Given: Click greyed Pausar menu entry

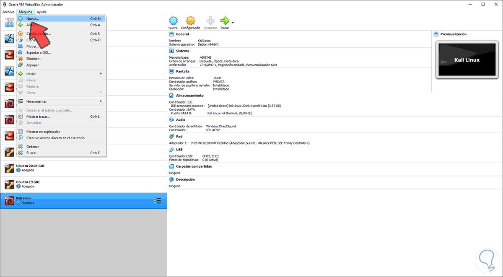Looking at the screenshot, I should click(x=61, y=80).
